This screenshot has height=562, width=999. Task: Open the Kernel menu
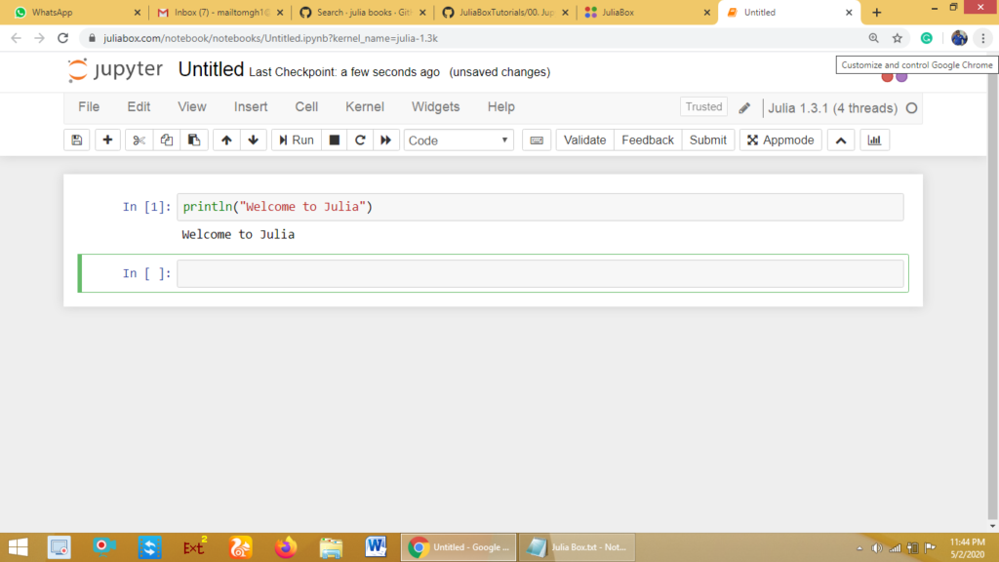coord(365,107)
